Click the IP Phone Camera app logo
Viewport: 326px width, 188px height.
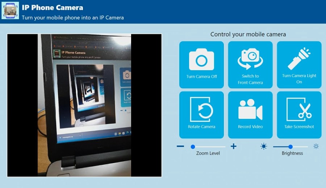[x=10, y=10]
